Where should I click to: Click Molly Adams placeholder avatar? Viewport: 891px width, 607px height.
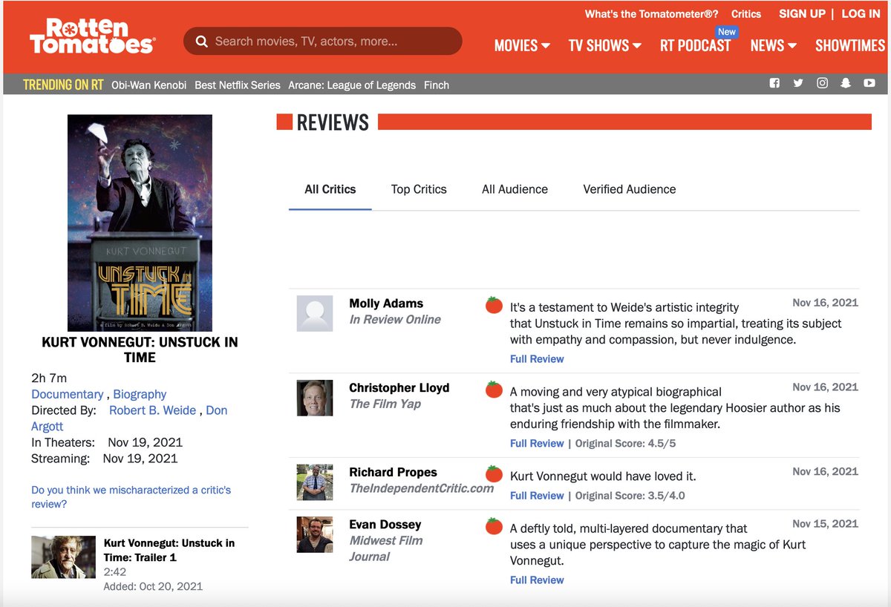[x=315, y=313]
